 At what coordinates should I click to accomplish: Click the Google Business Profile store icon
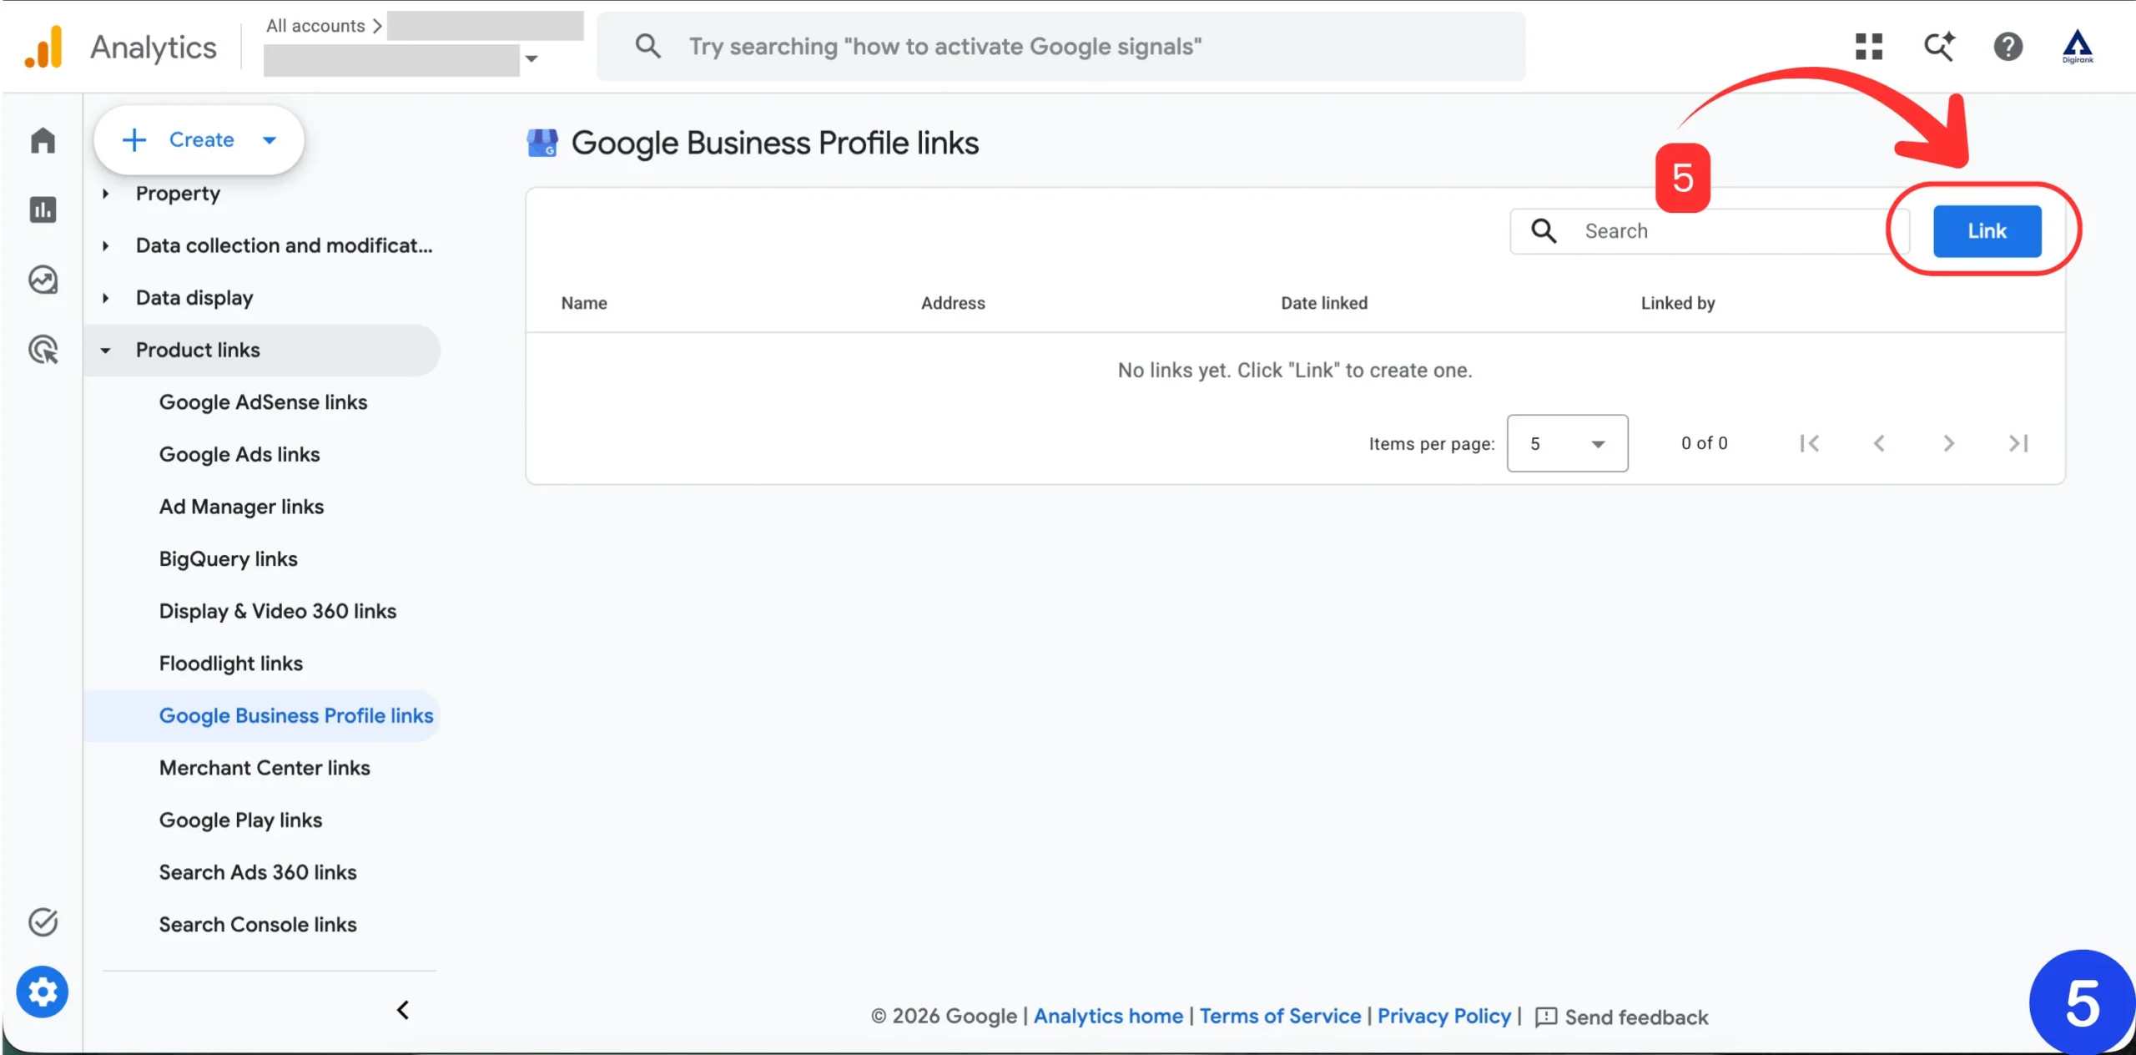(542, 143)
